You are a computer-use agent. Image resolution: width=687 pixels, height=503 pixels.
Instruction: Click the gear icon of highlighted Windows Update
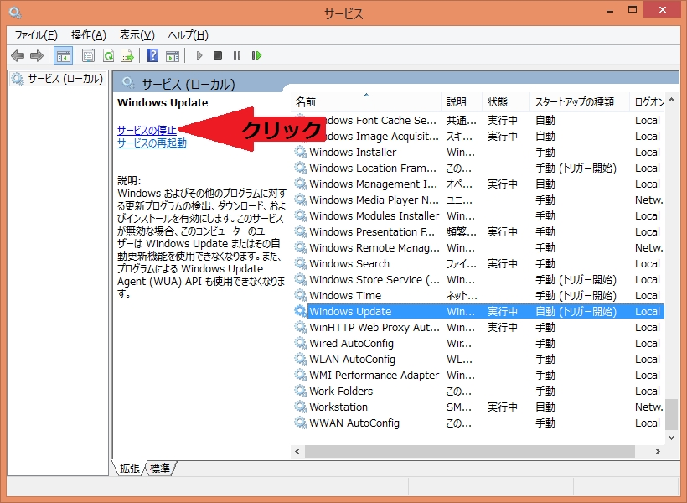(300, 311)
